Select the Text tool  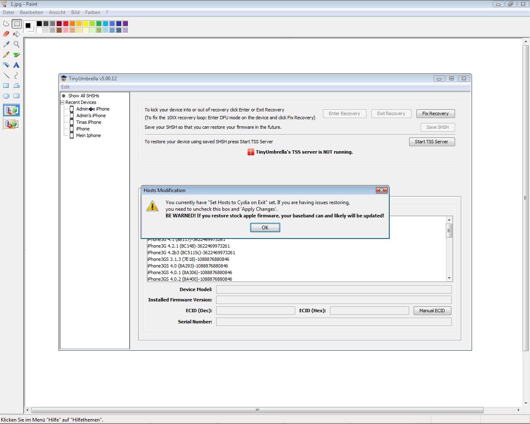click(x=17, y=65)
